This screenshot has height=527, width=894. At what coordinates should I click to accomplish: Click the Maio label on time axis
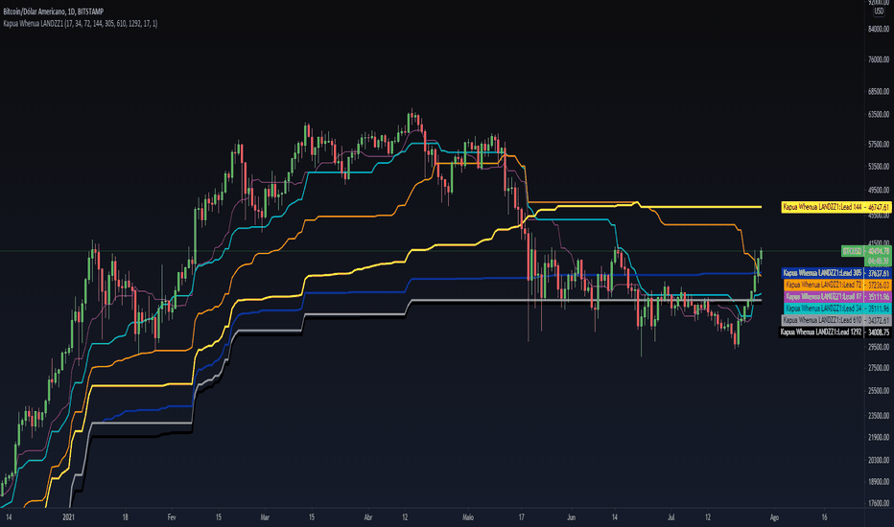(x=468, y=517)
